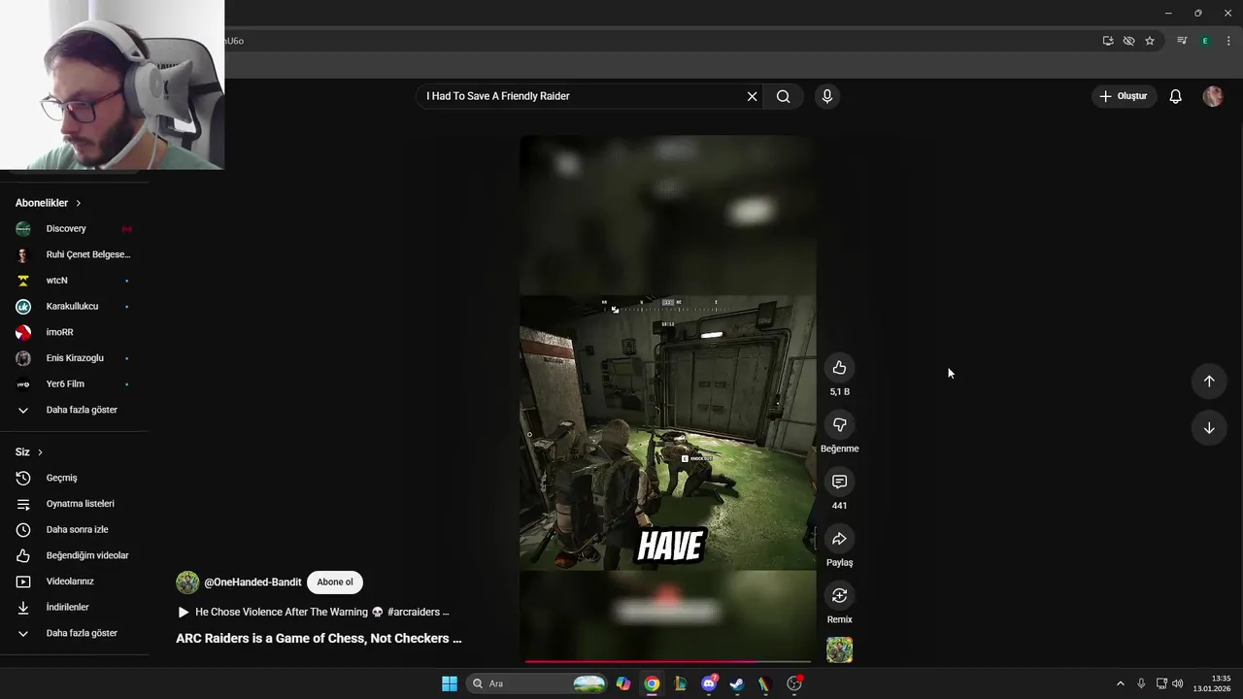Viewport: 1243px width, 699px height.
Task: Click taskbar search box Ara
Action: (x=537, y=683)
